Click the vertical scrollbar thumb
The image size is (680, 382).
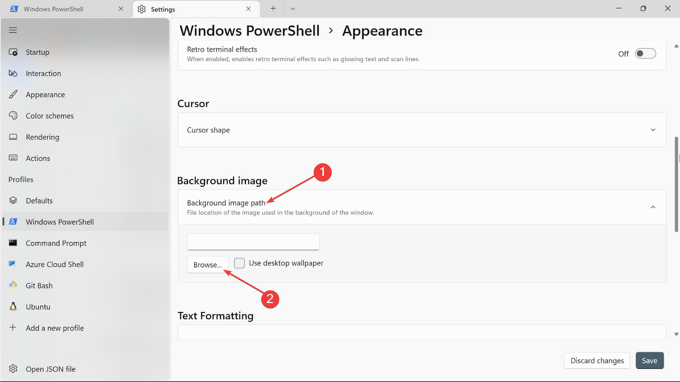(676, 184)
